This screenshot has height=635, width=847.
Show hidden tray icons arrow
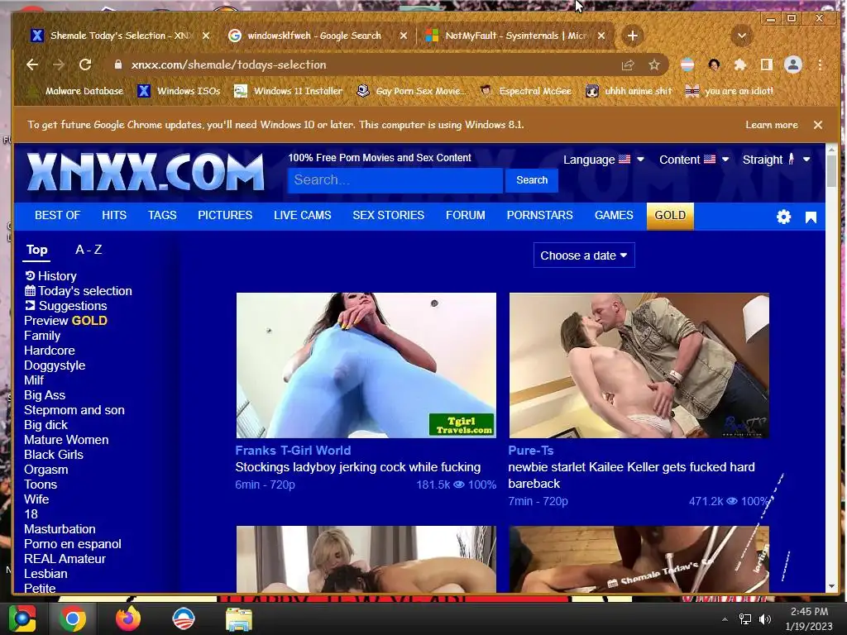coord(725,619)
